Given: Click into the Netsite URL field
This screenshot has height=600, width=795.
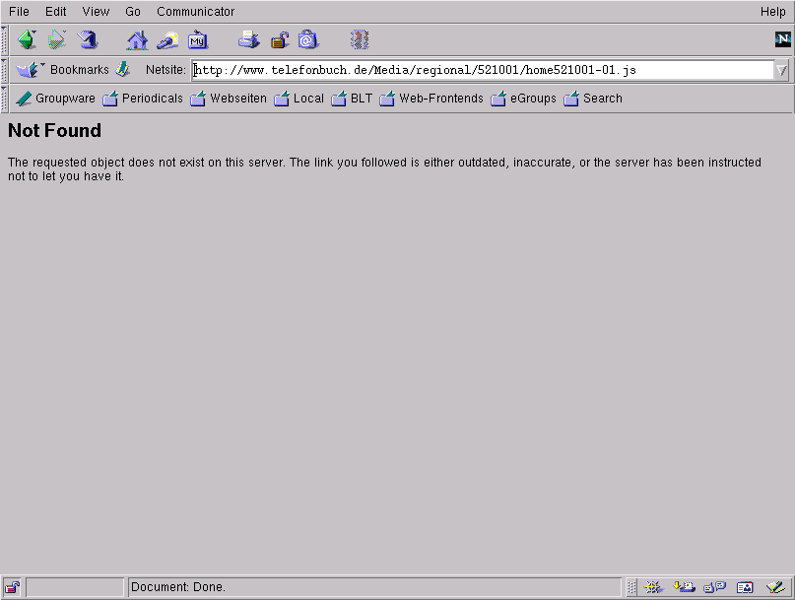Looking at the screenshot, I should tap(483, 70).
